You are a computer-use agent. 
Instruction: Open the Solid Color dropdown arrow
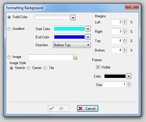click(x=73, y=18)
